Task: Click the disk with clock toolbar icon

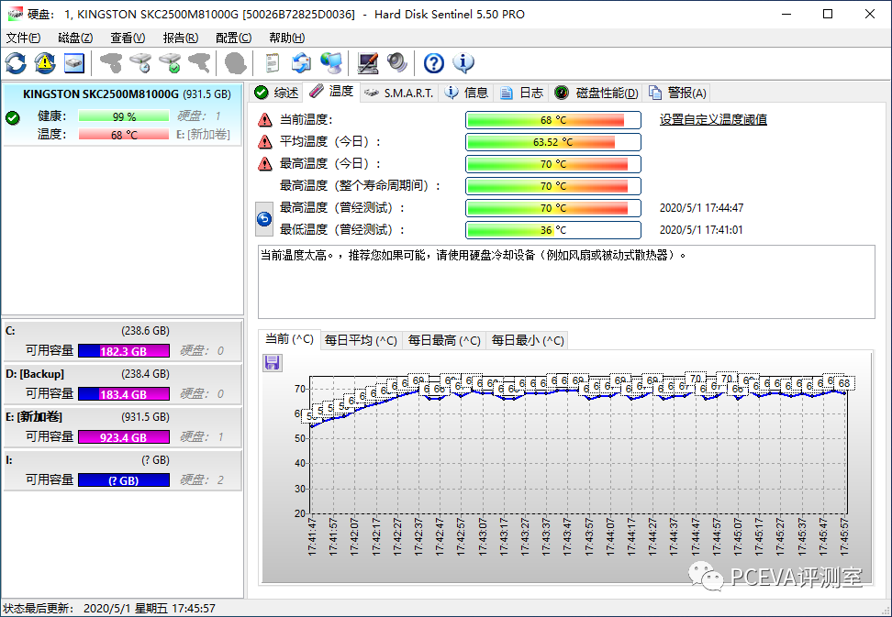Action: pos(140,63)
